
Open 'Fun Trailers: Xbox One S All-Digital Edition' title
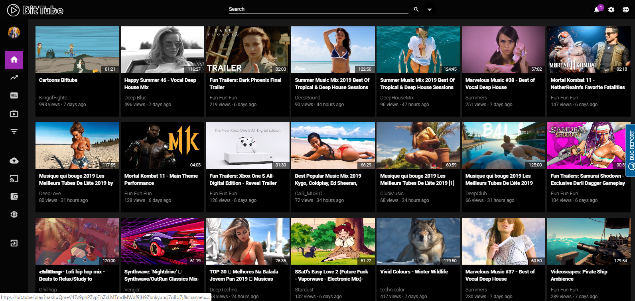pyautogui.click(x=243, y=179)
